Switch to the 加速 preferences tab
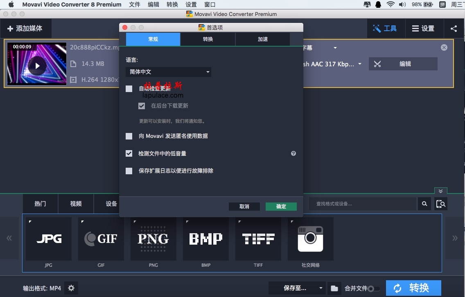Image resolution: width=465 pixels, height=297 pixels. click(262, 39)
